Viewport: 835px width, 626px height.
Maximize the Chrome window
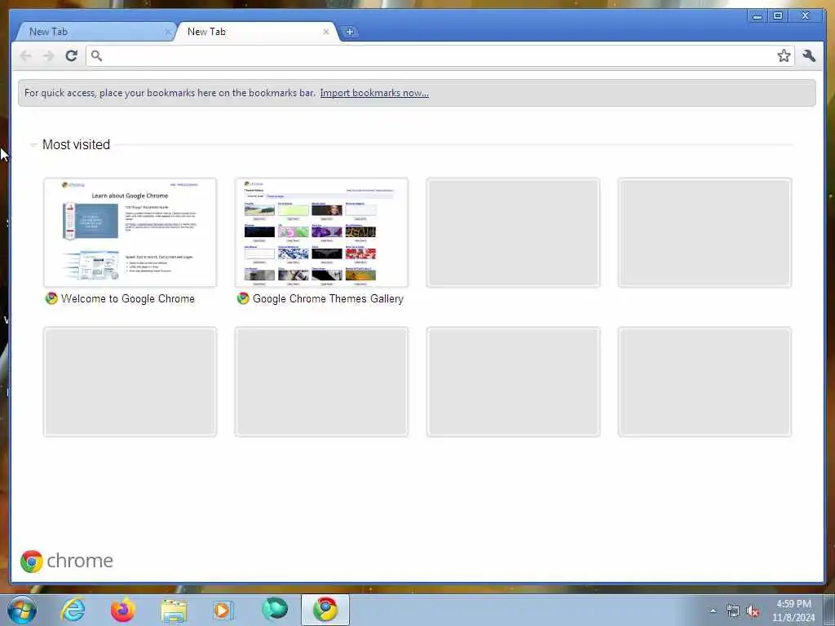coord(777,16)
